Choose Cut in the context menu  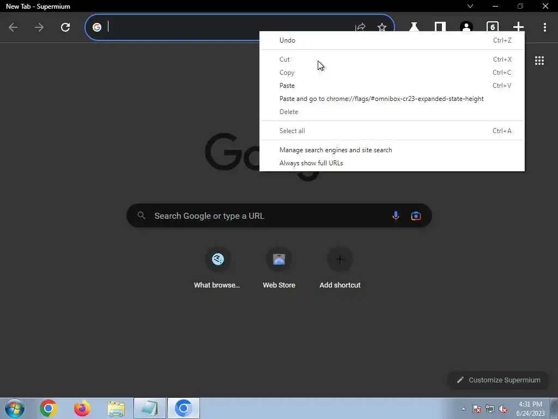[x=392, y=59]
